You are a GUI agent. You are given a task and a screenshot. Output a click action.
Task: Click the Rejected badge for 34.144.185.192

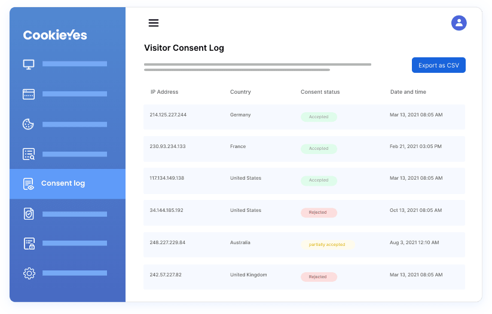319,213
